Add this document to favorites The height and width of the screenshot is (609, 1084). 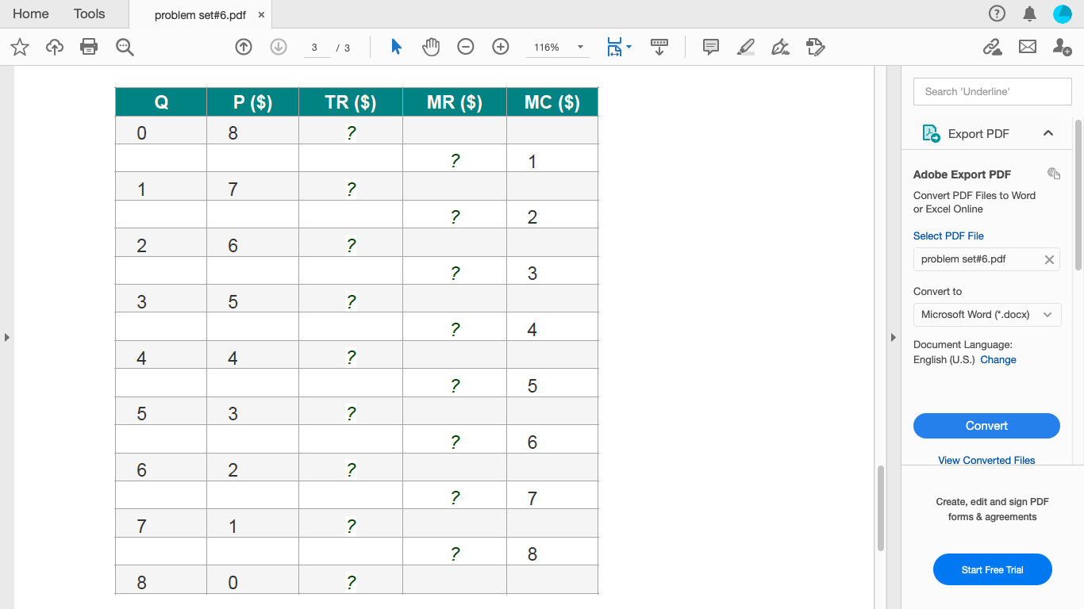(19, 47)
